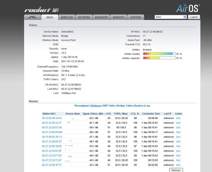Select the LAN MAC value 00:27:22:07:BB:E2
The width and height of the screenshot is (212, 172).
(x=71, y=89)
